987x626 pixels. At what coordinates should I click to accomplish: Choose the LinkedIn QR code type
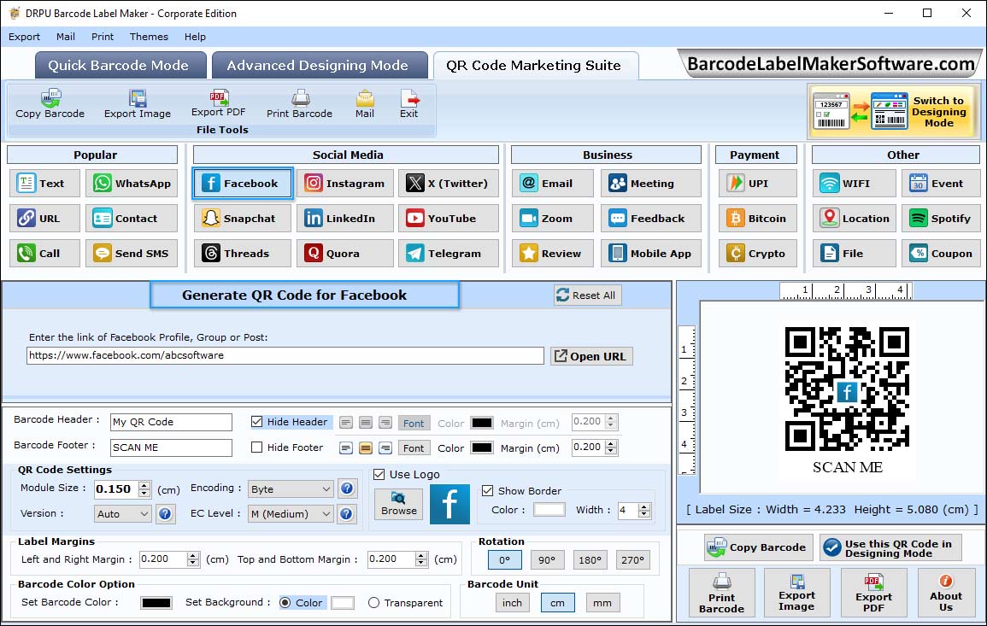pyautogui.click(x=345, y=219)
